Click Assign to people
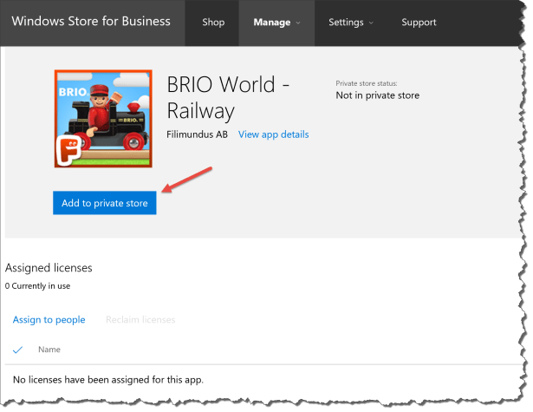Viewport: 533px width, 412px height. click(x=49, y=320)
